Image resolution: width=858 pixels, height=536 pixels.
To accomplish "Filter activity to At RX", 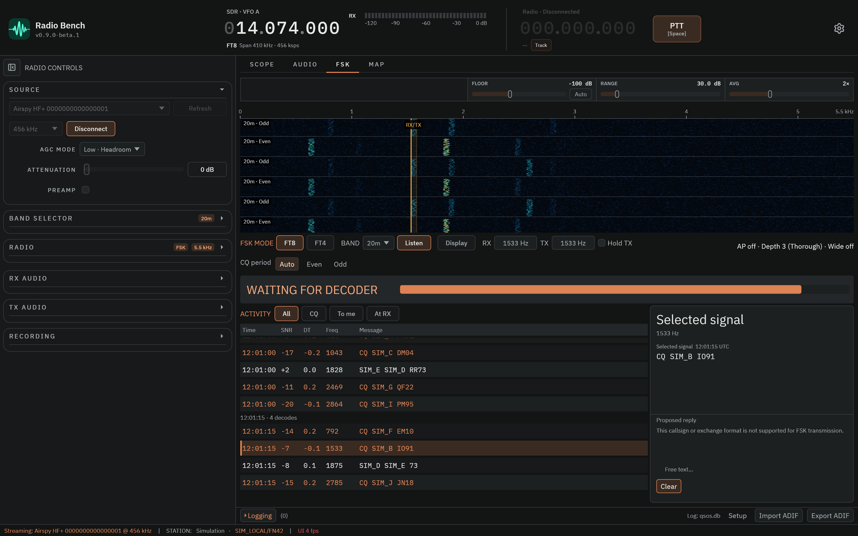I will click(383, 314).
